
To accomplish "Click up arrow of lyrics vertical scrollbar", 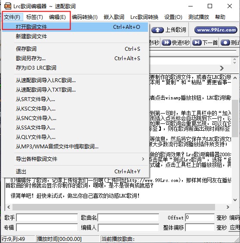I will [x=235, y=78].
